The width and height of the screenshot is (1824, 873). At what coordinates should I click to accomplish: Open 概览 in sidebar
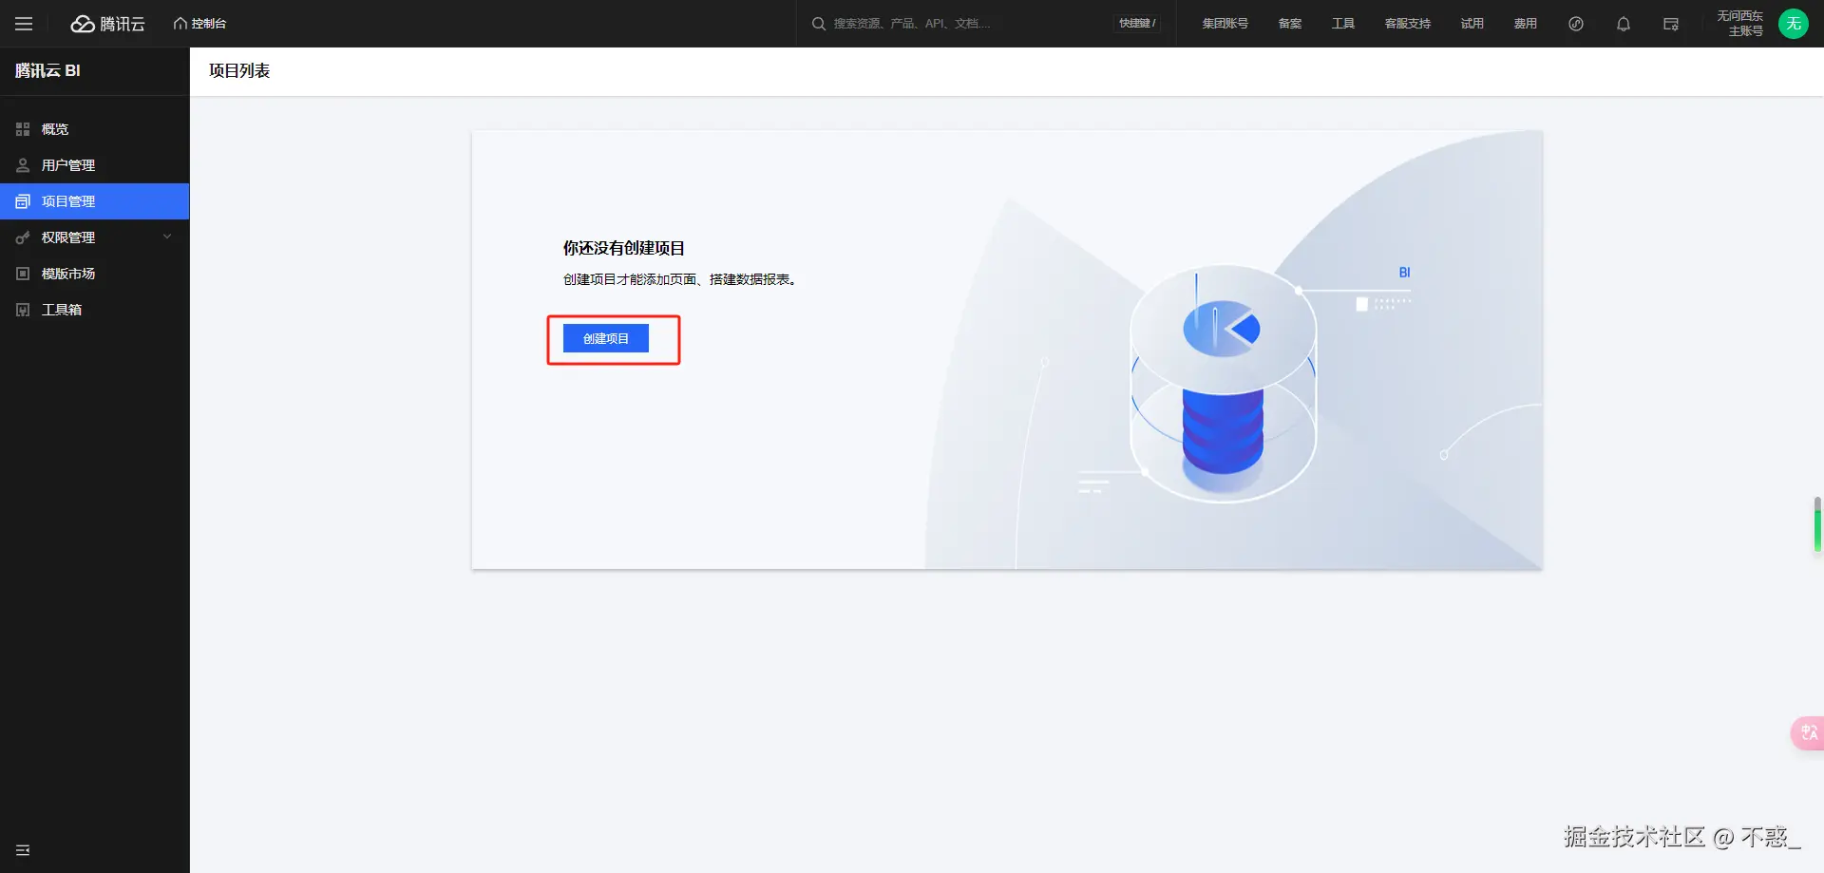[x=94, y=129]
